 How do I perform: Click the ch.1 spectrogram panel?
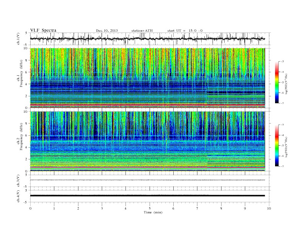pyautogui.click(x=147, y=78)
